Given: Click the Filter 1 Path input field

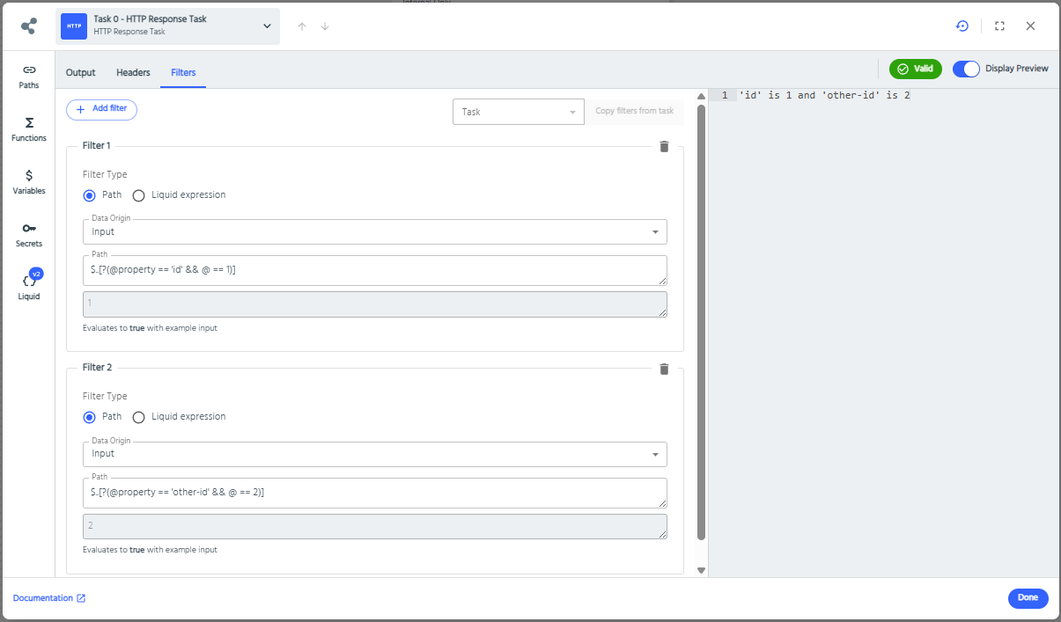Looking at the screenshot, I should tap(374, 271).
